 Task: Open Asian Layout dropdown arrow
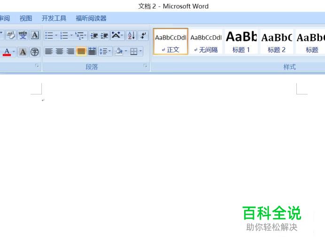[122, 35]
